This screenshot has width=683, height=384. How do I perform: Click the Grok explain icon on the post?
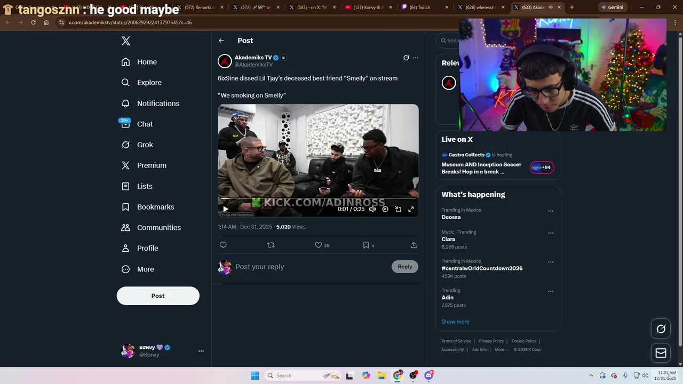click(x=406, y=58)
